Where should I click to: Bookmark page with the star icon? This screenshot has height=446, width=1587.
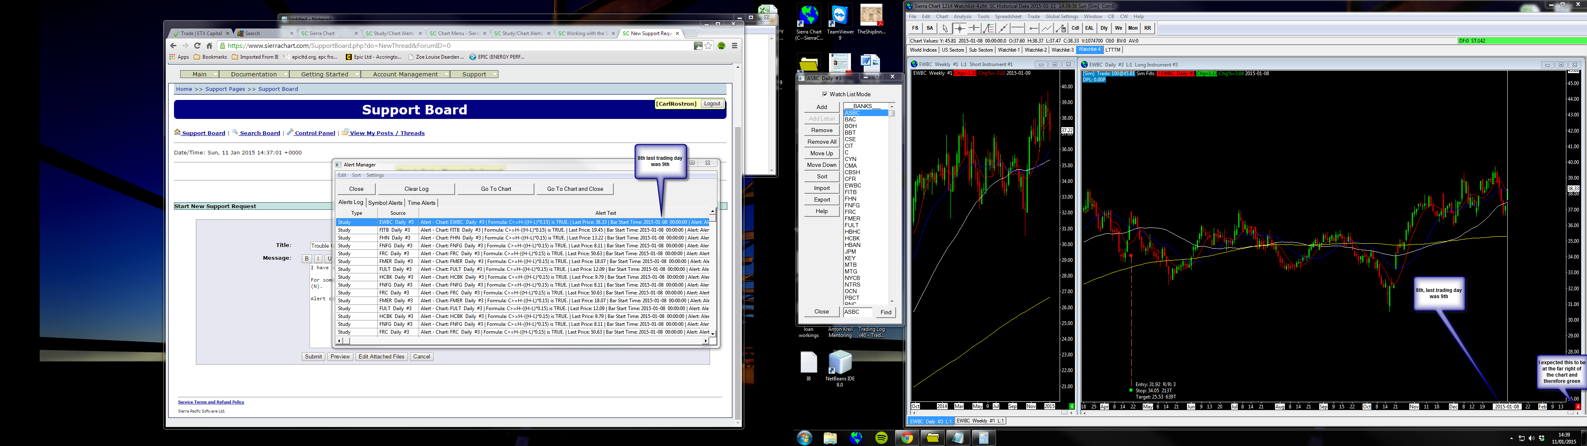coord(708,45)
